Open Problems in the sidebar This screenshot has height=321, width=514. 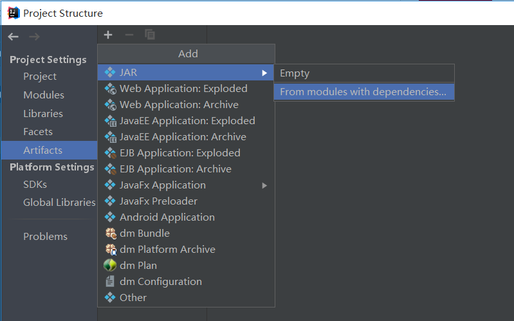[45, 236]
